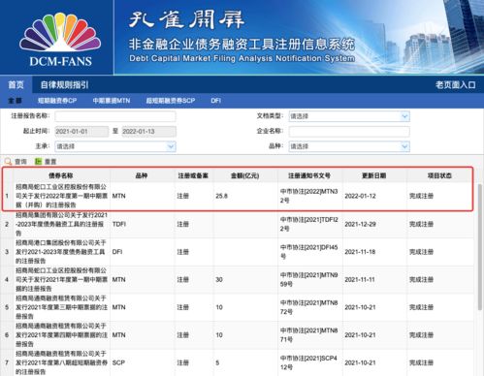Click the 重置 reset icon
This screenshot has width=484, height=376.
tap(39, 161)
